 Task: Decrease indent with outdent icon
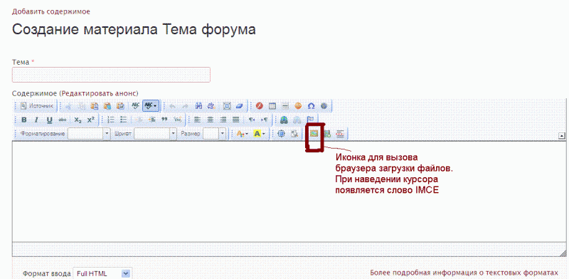139,120
